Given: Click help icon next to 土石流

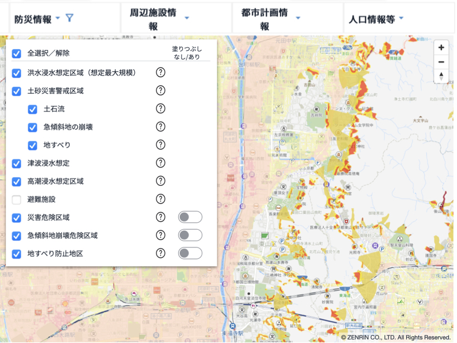Looking at the screenshot, I should (161, 109).
